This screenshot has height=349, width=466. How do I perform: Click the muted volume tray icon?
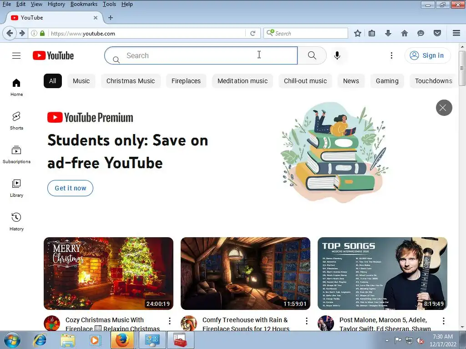tap(420, 341)
